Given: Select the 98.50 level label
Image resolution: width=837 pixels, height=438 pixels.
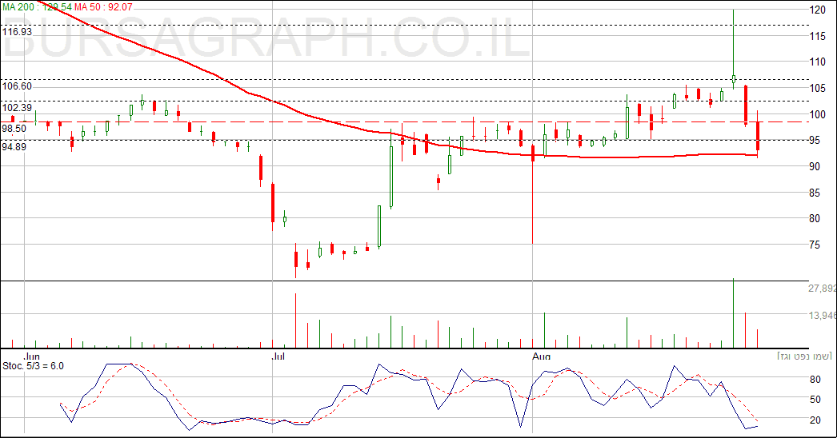Looking at the screenshot, I should click(x=14, y=129).
